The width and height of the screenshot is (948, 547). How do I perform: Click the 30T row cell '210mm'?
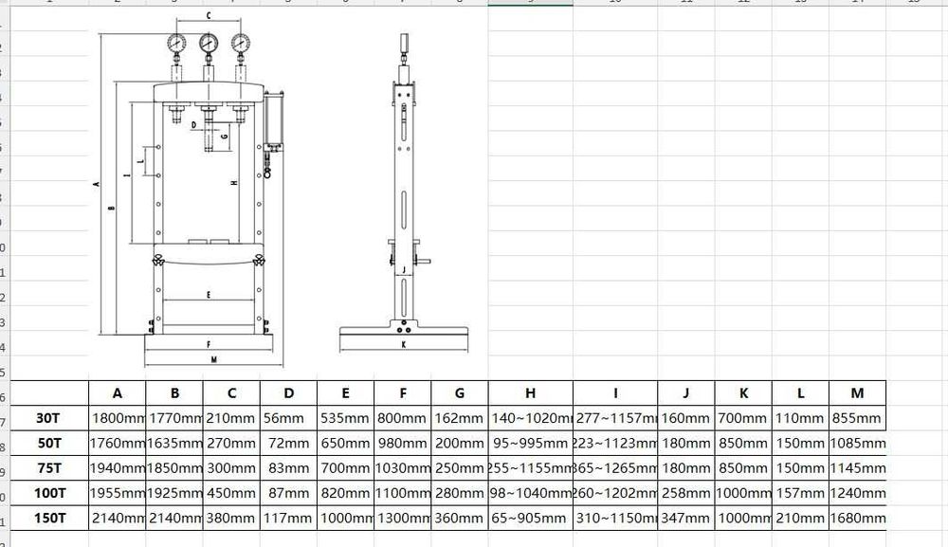pyautogui.click(x=231, y=418)
